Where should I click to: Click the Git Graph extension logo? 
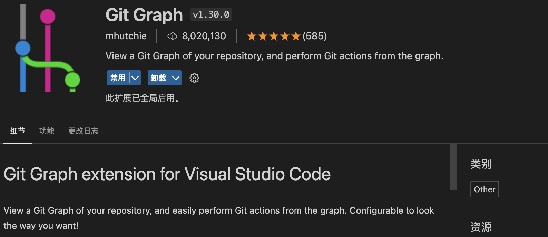(x=48, y=48)
